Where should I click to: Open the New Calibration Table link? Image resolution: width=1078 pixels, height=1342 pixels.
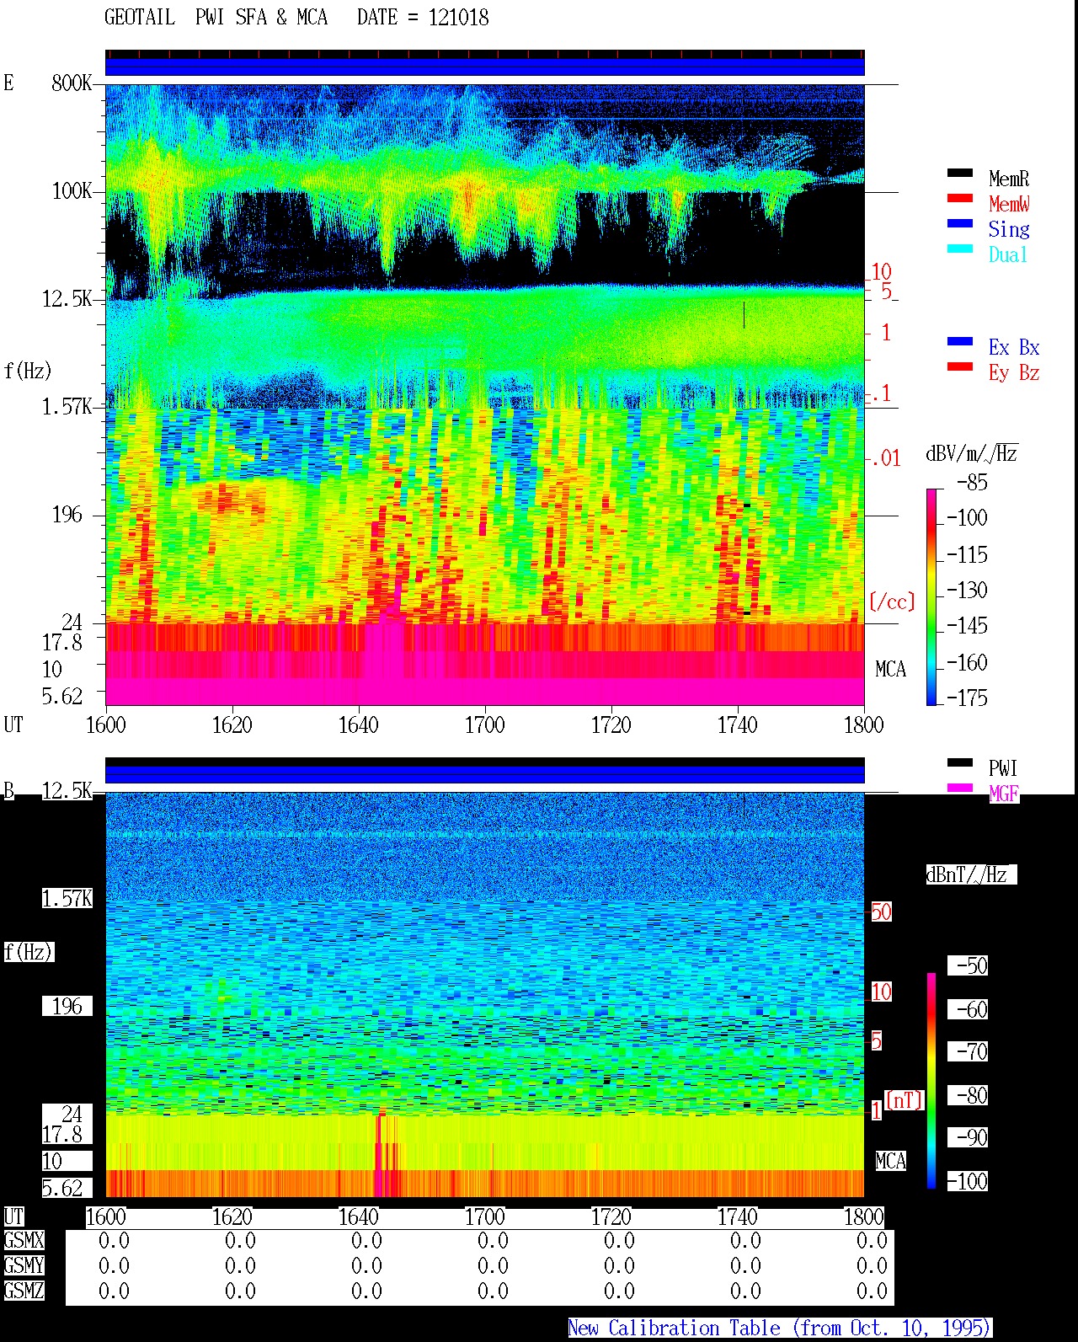pyautogui.click(x=779, y=1329)
